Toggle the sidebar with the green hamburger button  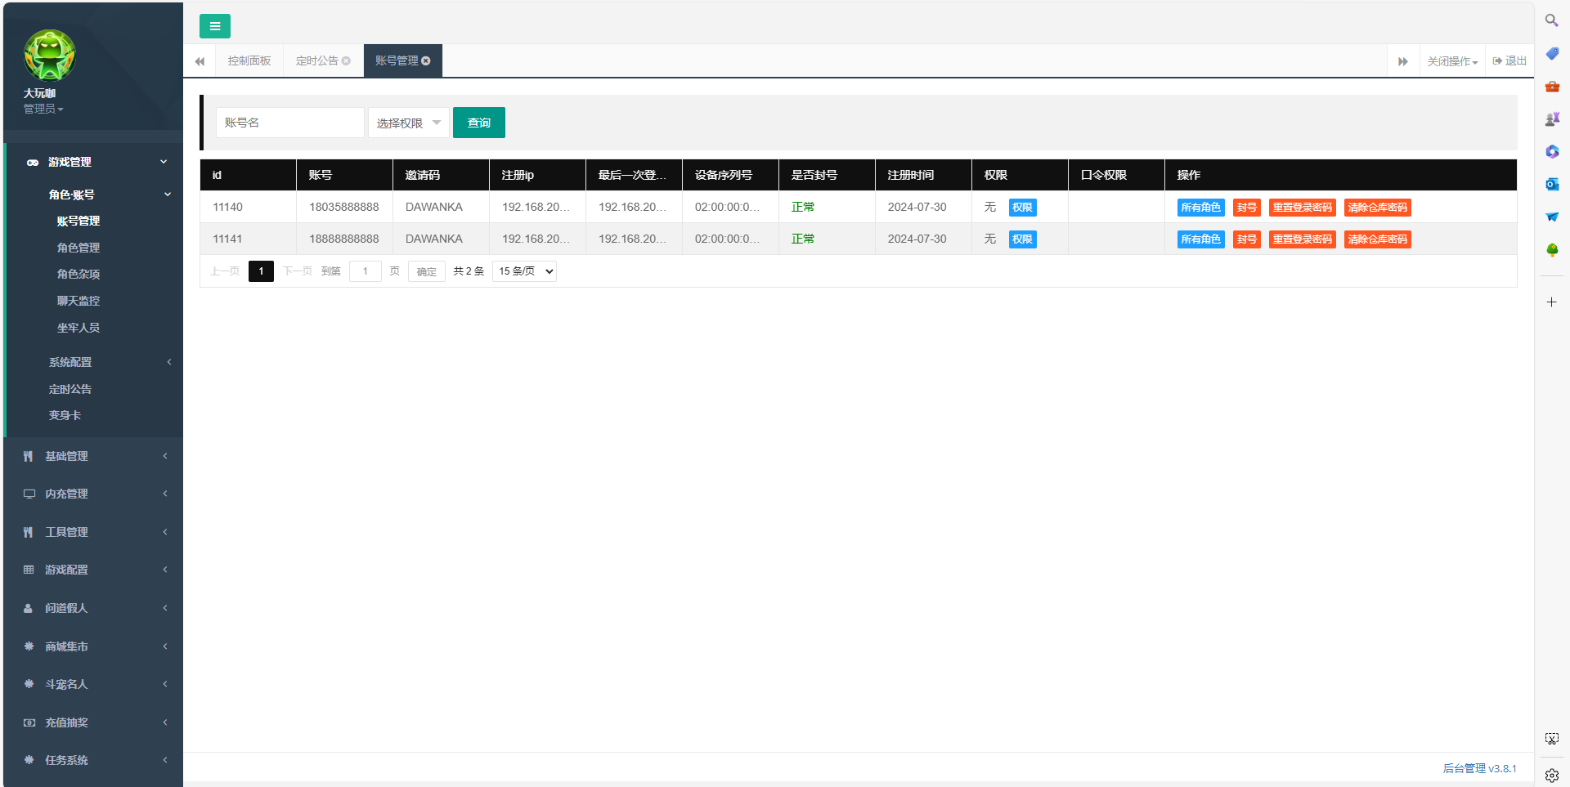click(x=214, y=26)
